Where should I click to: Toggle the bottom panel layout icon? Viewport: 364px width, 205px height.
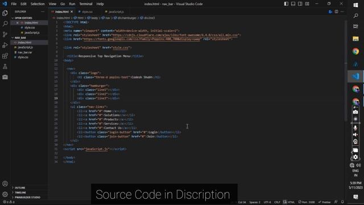tap(293, 4)
